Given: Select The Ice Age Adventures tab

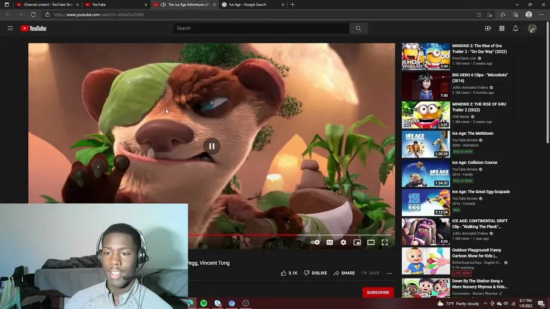Looking at the screenshot, I should 185,4.
